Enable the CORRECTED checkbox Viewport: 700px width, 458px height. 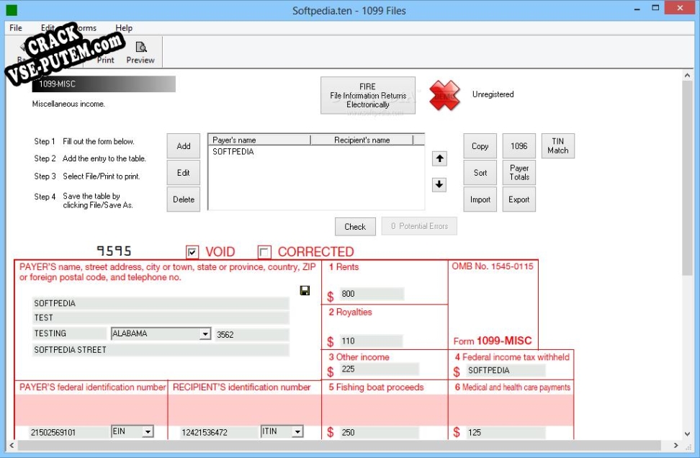click(x=264, y=251)
